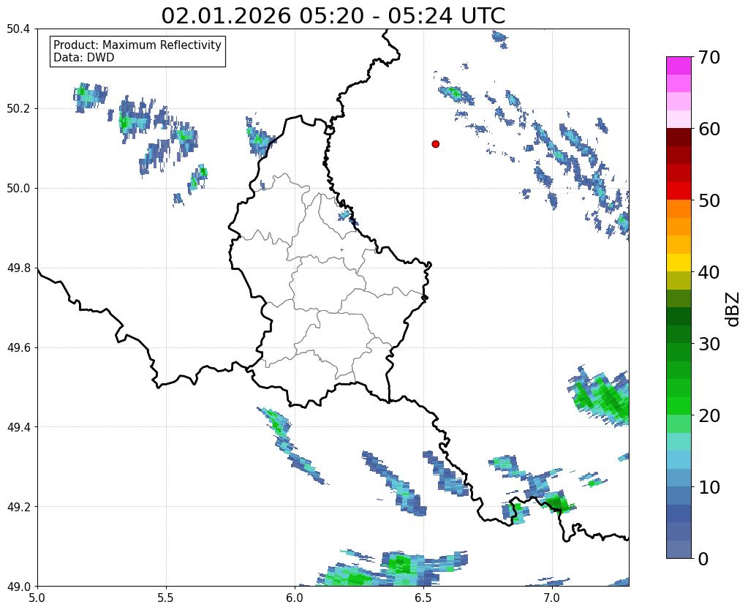The width and height of the screenshot is (748, 610).
Task: Click the colorbar tick label 20
Action: pos(709,415)
